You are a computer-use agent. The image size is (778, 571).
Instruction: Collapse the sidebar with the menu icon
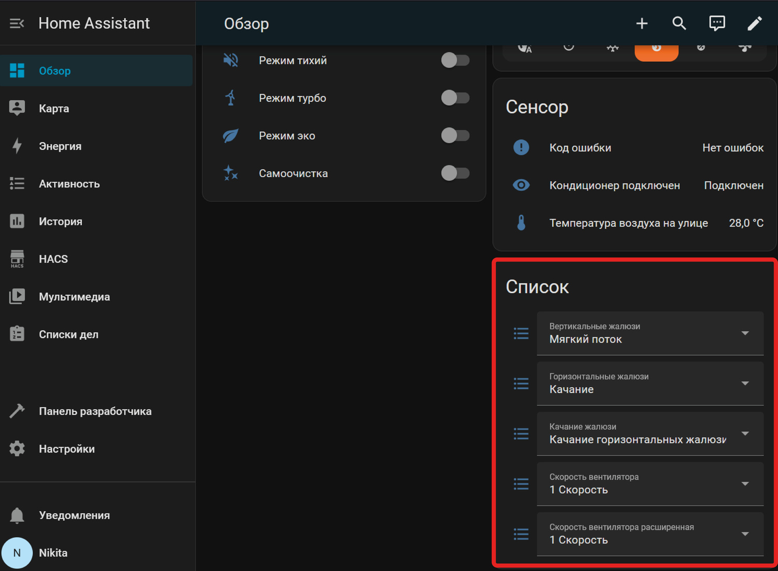coord(17,23)
